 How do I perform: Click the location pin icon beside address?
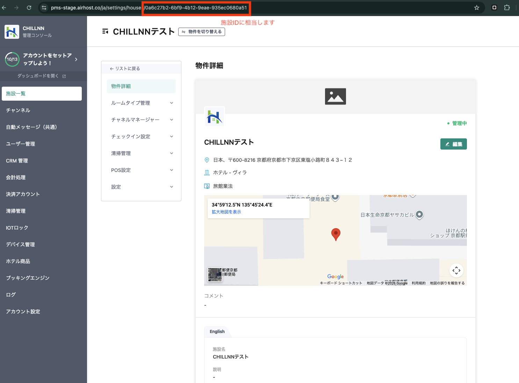point(207,160)
